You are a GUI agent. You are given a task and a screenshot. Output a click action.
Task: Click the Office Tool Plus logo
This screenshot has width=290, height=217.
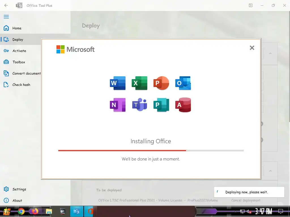19,5
